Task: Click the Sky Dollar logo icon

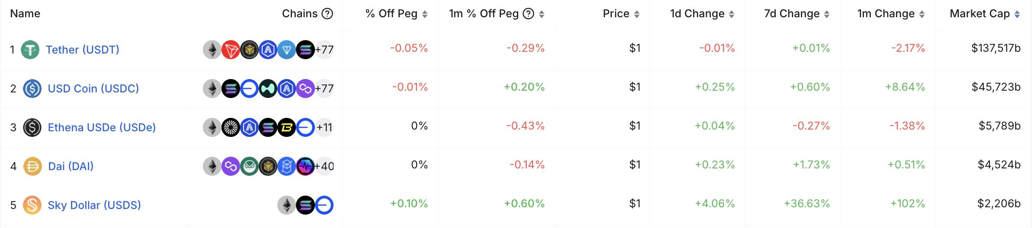Action: pyautogui.click(x=32, y=205)
